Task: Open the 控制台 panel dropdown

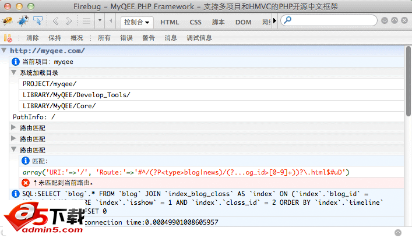Action: pyautogui.click(x=137, y=22)
